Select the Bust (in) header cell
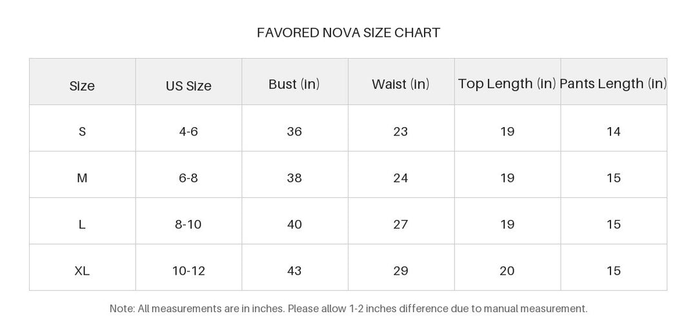The height and width of the screenshot is (318, 697). click(x=294, y=84)
